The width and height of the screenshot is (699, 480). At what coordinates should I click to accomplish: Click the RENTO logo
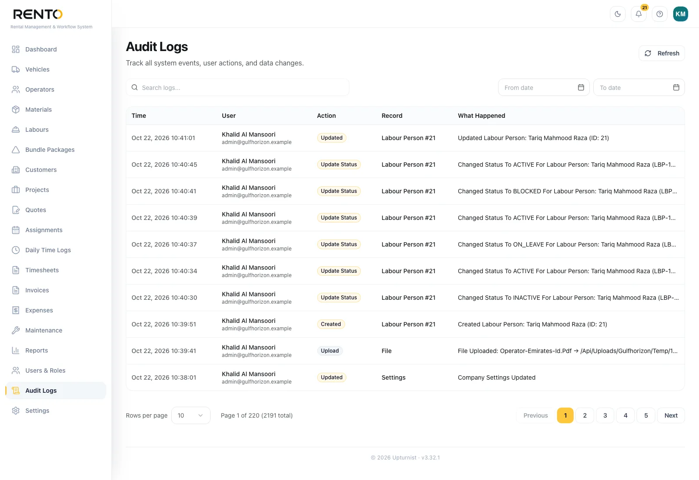[x=38, y=14]
